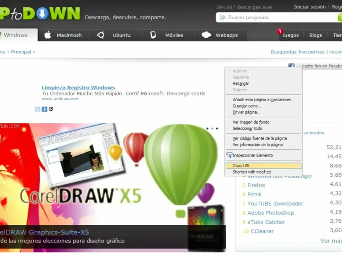This screenshot has width=342, height=256.
Task: Open YouTUBE downloader list entry
Action: tap(275, 204)
